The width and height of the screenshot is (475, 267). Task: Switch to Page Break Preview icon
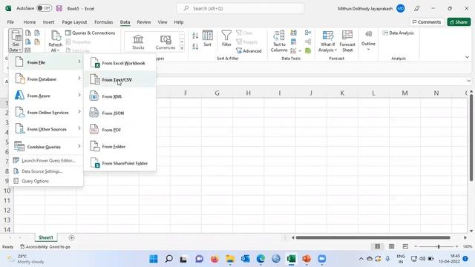(405, 246)
